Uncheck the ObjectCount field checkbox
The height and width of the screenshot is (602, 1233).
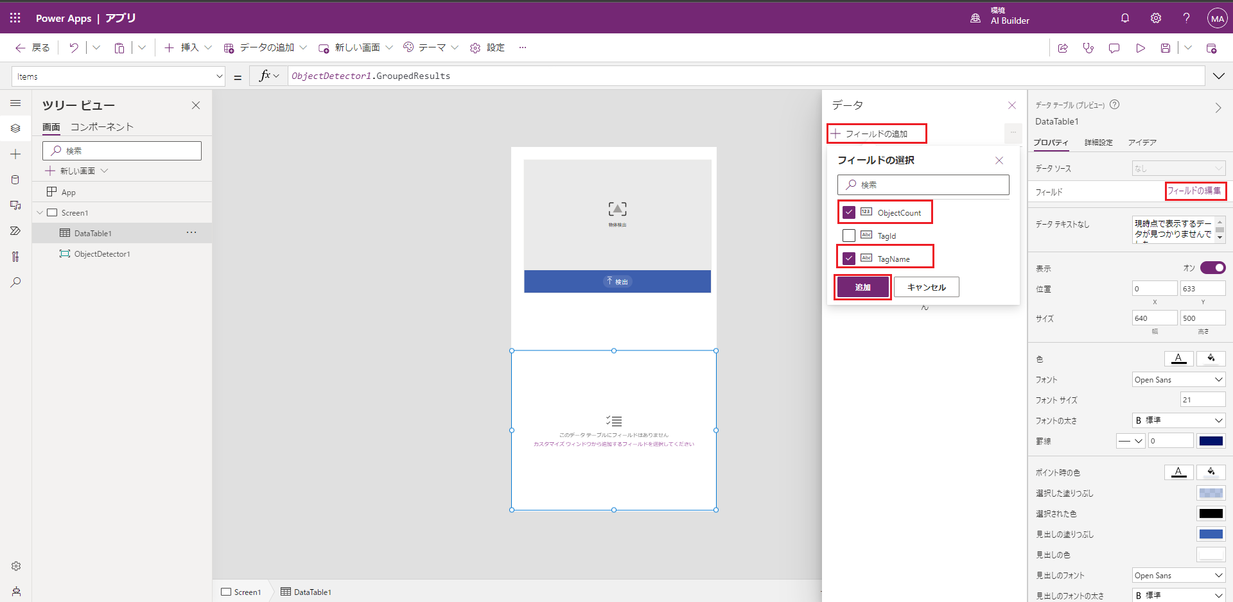pyautogui.click(x=849, y=212)
